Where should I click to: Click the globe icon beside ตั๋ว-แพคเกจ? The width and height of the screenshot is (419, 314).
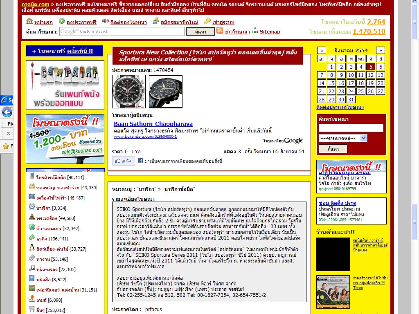click(x=32, y=227)
